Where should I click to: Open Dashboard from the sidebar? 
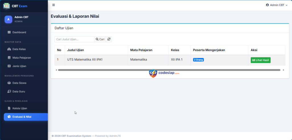click(x=19, y=32)
